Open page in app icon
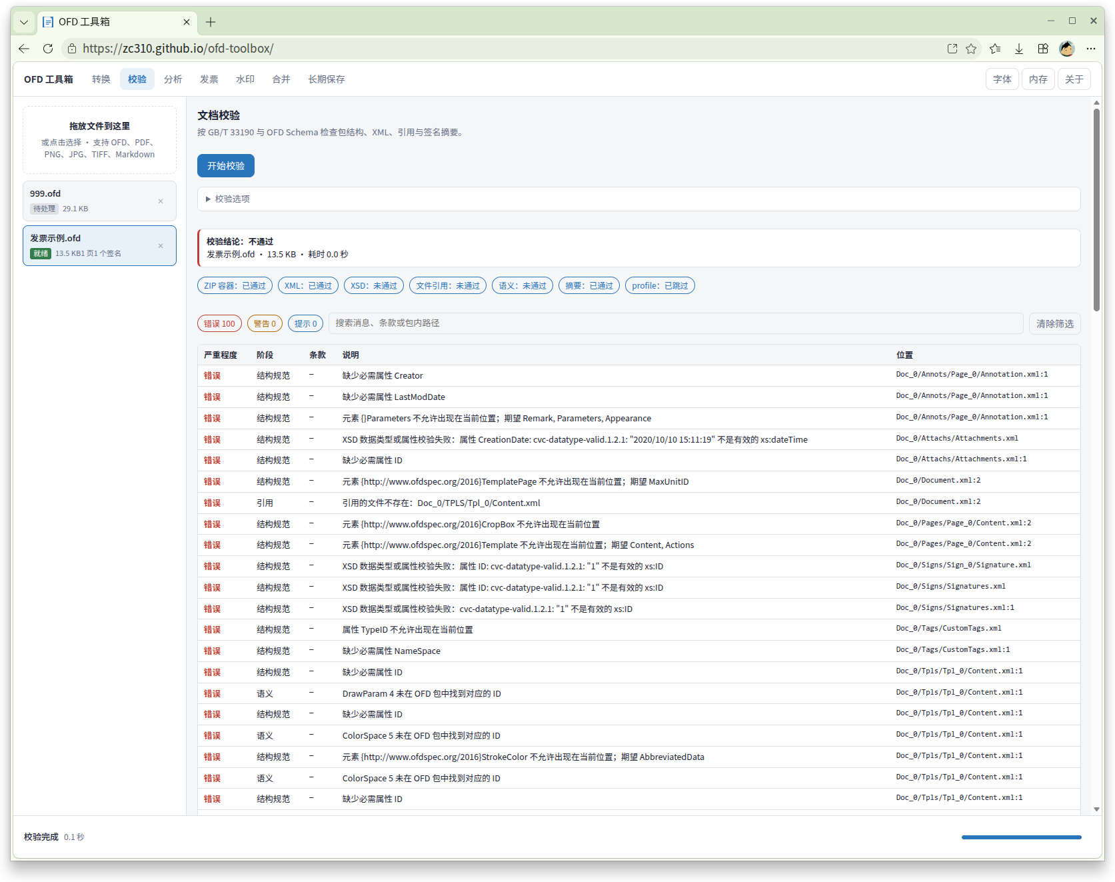The image size is (1115, 882). click(952, 49)
